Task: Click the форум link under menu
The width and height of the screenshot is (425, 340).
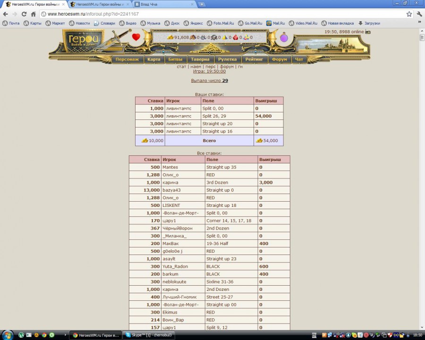Action: 227,67
